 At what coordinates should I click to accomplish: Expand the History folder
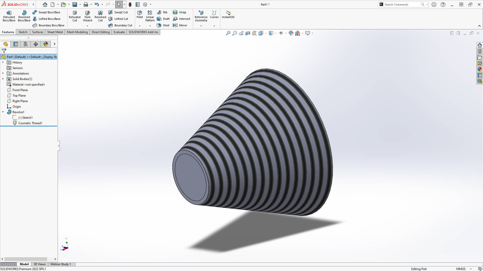tap(3, 62)
